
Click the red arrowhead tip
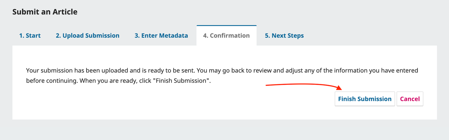pyautogui.click(x=340, y=89)
